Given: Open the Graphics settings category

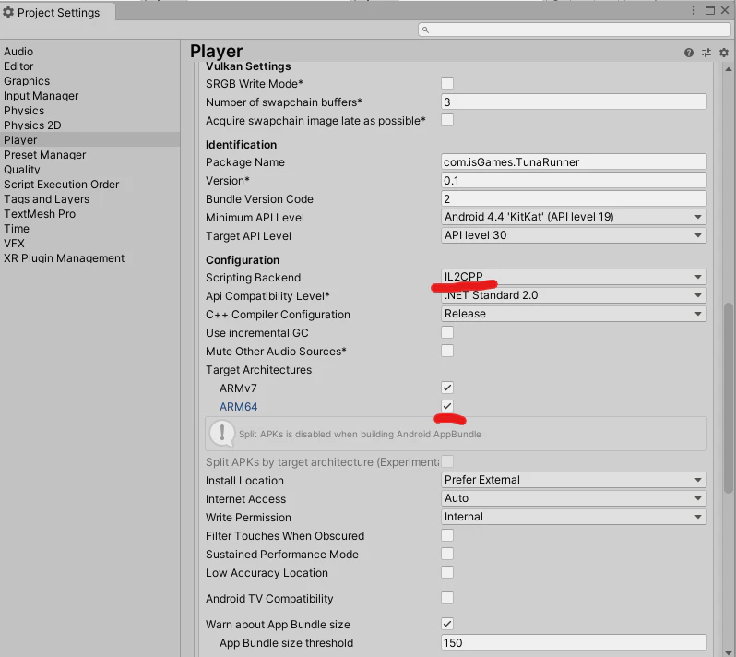Looking at the screenshot, I should coord(27,81).
